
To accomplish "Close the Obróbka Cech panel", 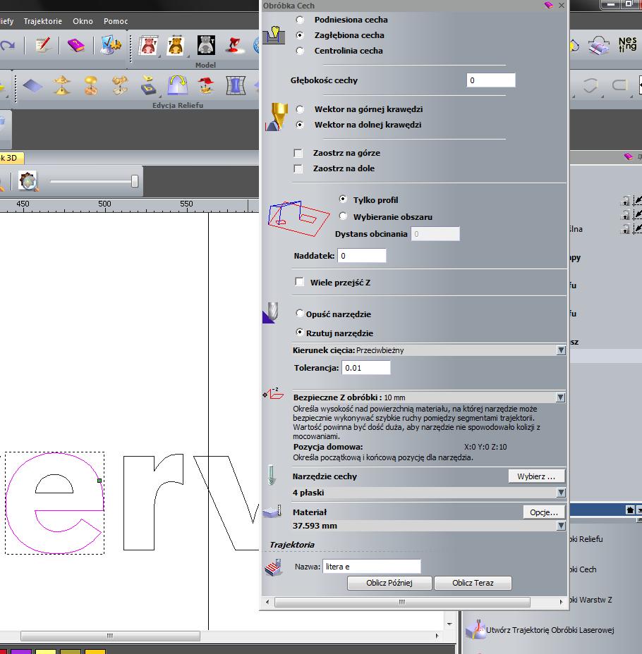I will tap(562, 6).
